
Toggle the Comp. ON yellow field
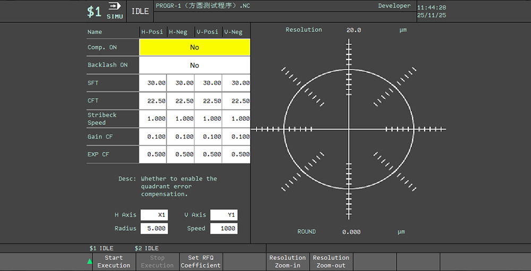(194, 47)
